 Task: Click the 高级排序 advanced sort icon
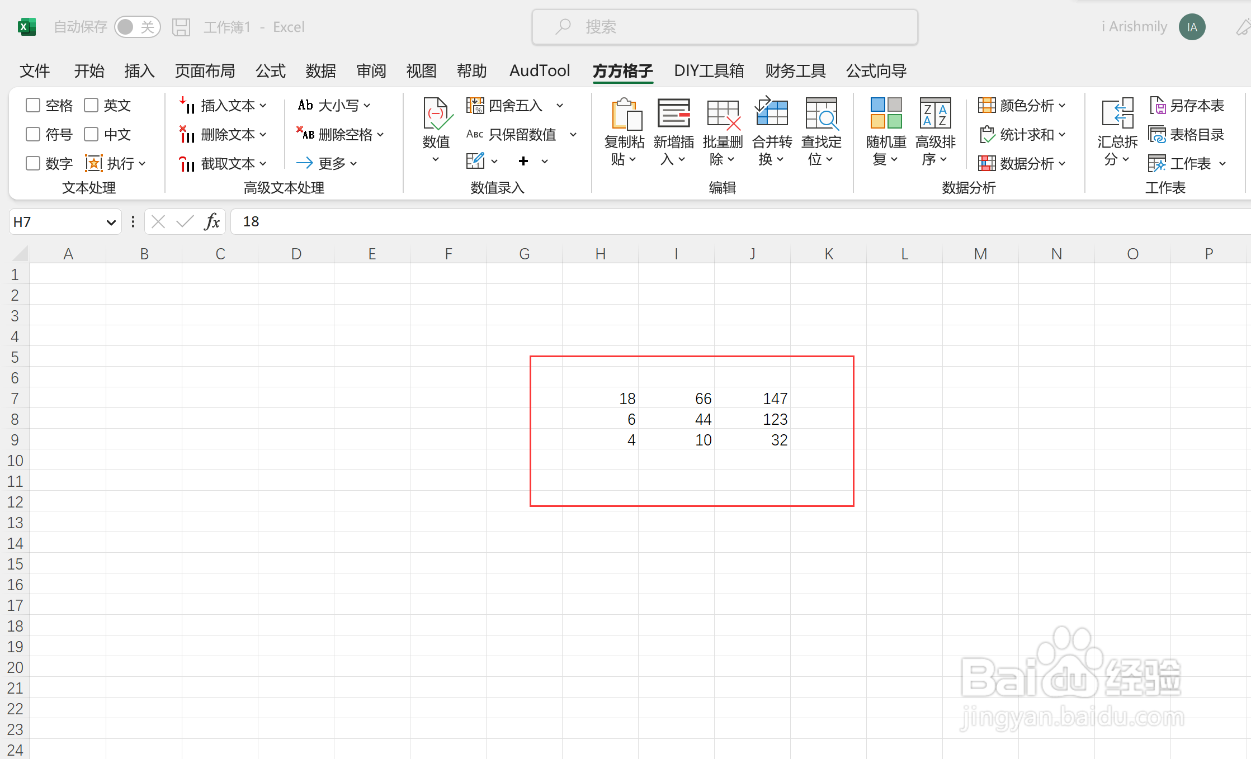tap(935, 113)
